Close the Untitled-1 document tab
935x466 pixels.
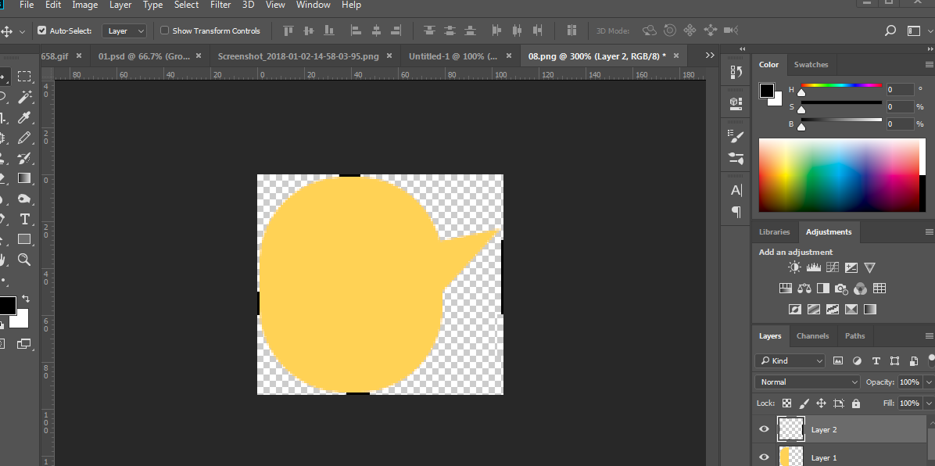(509, 56)
